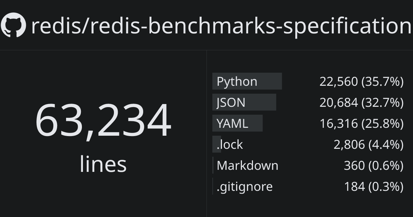This screenshot has width=413, height=217.
Task: Click the .lock language bar
Action: [216, 144]
